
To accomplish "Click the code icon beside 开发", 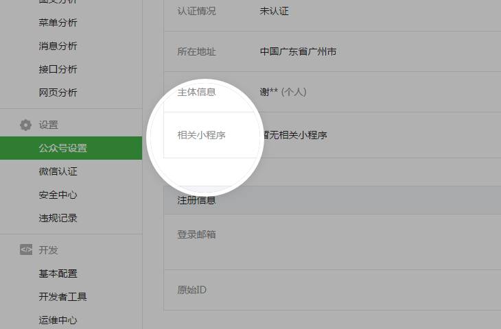I will [26, 250].
